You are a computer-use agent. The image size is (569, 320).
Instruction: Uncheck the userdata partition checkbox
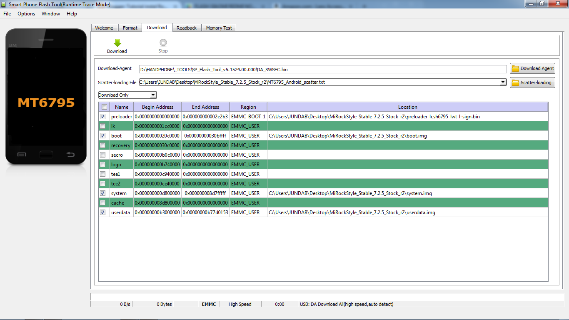pos(103,212)
